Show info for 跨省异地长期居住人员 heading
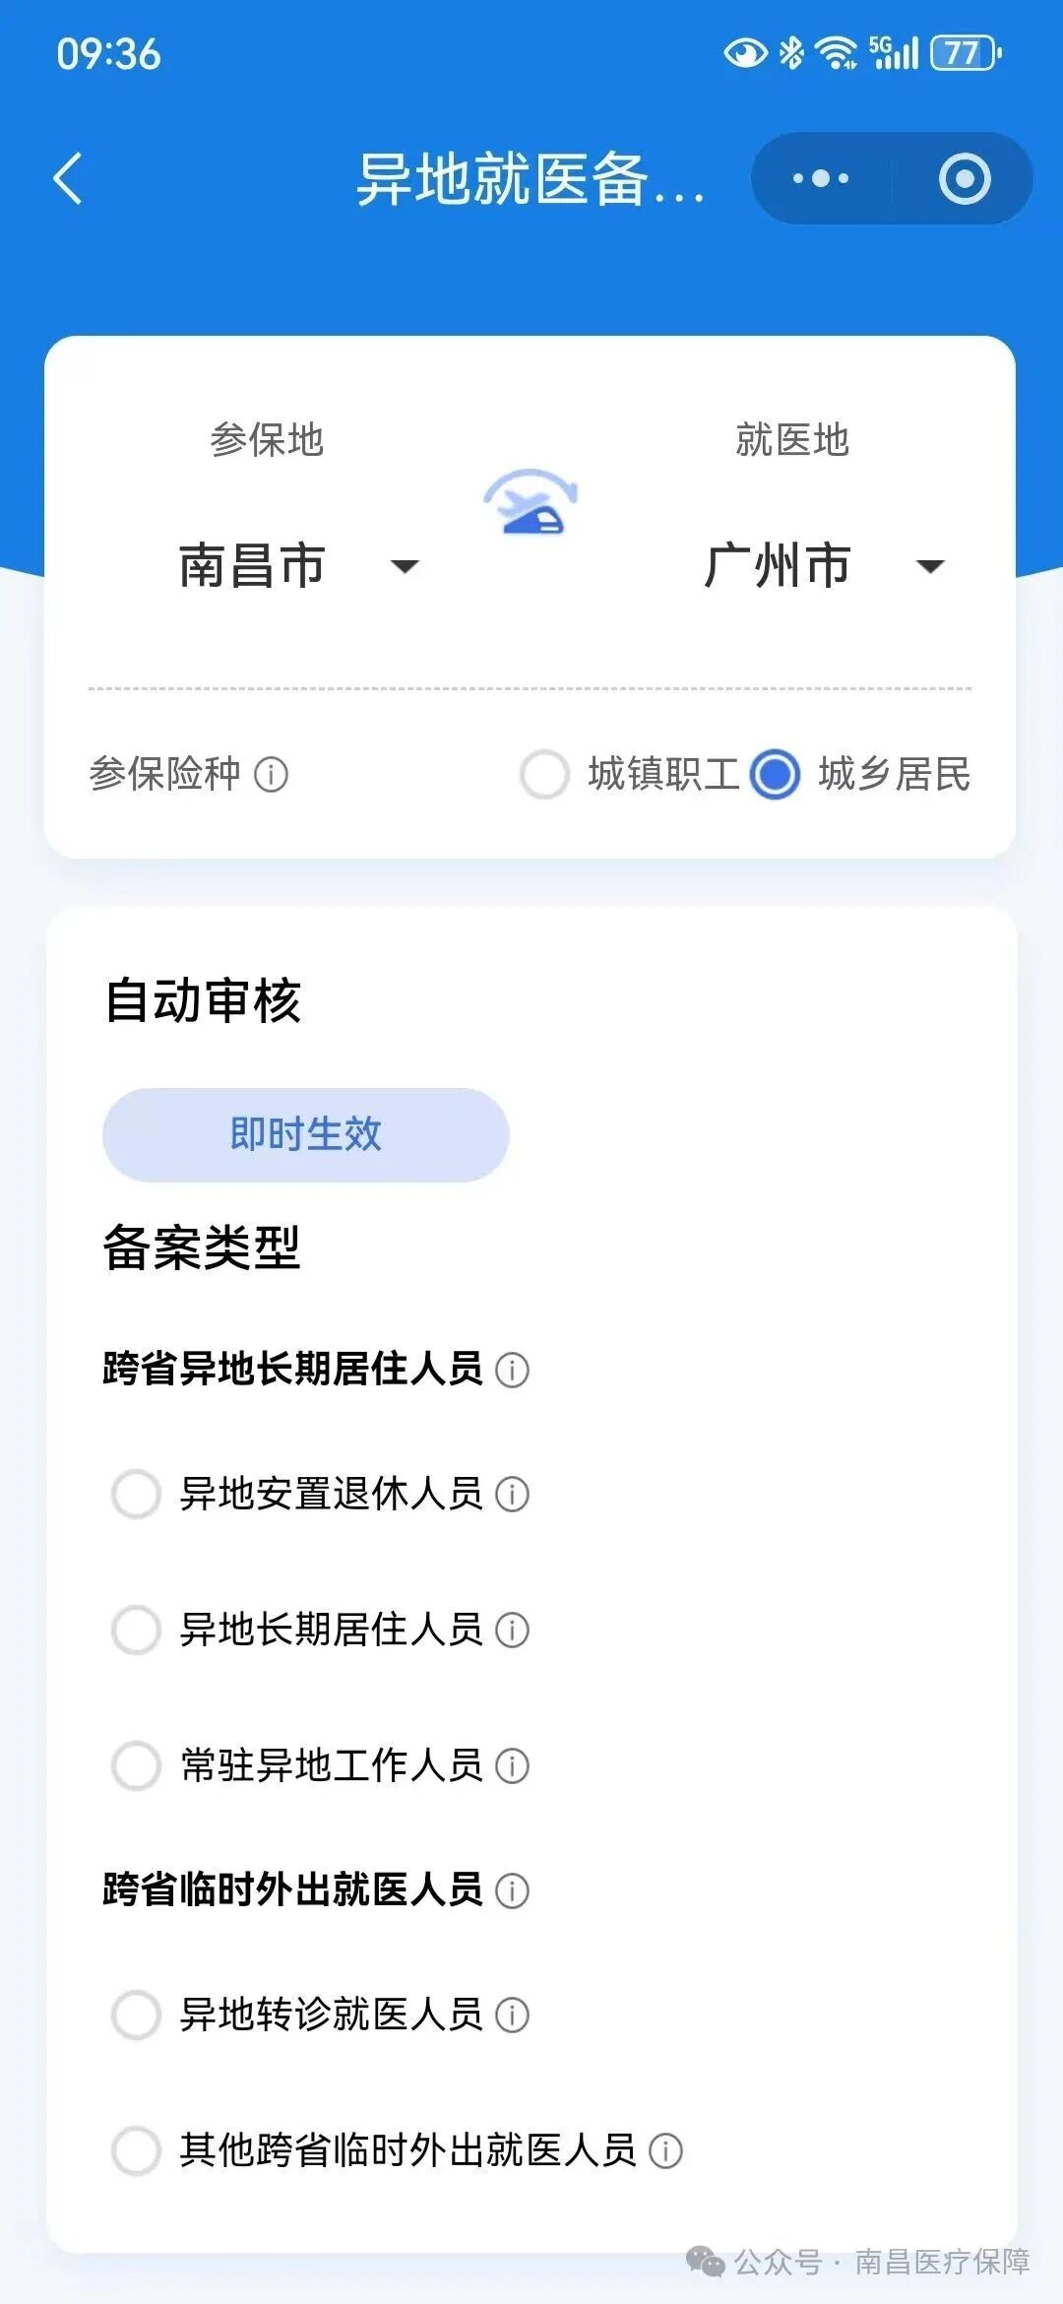 [512, 1370]
